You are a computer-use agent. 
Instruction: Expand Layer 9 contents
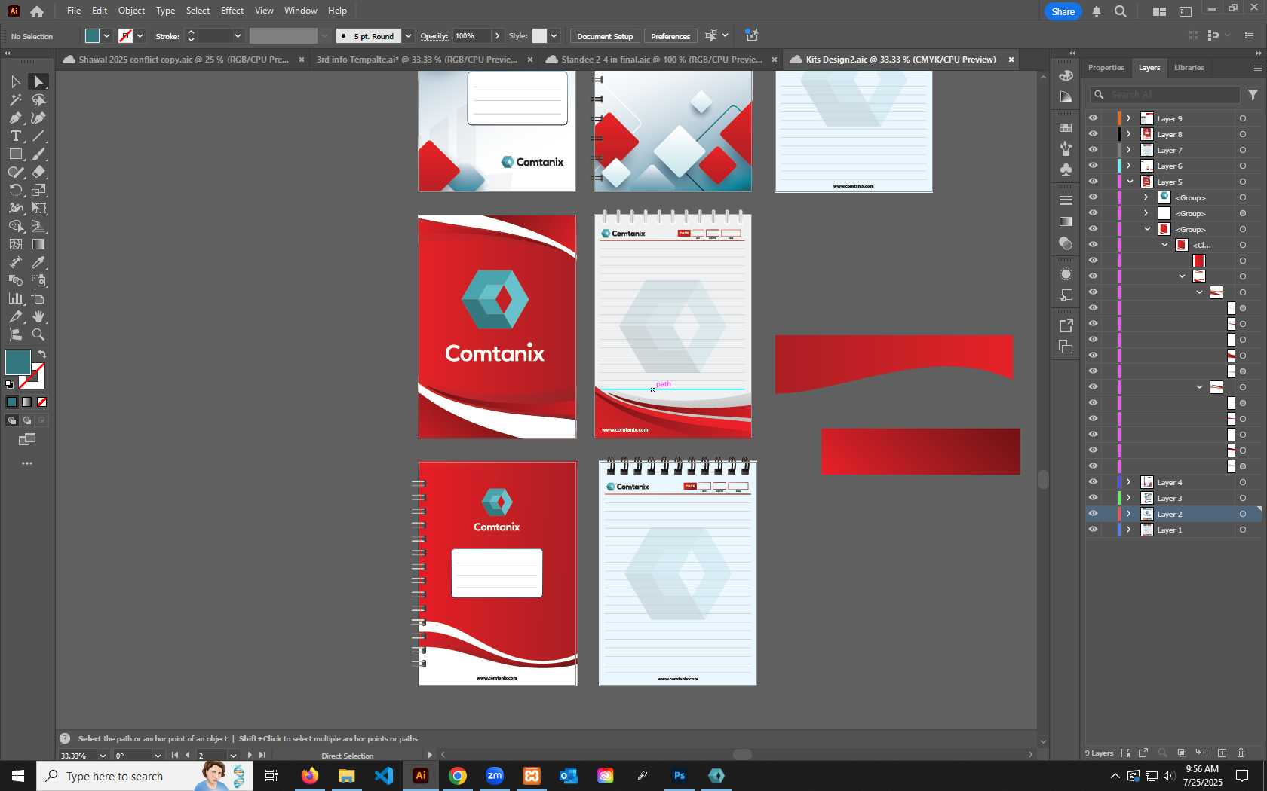pos(1129,118)
